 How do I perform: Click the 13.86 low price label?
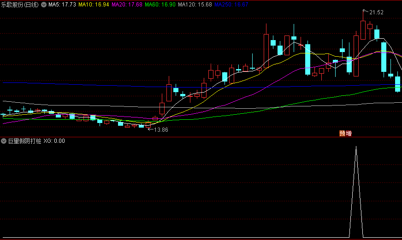[161, 130]
